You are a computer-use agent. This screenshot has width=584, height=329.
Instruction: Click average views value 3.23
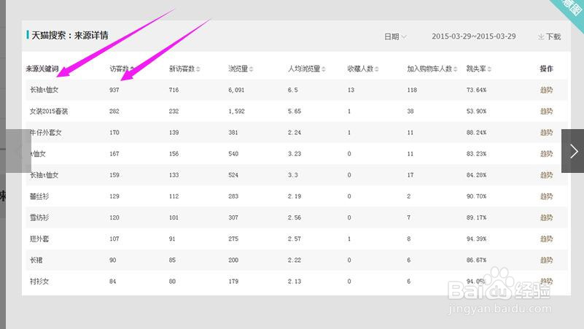click(x=295, y=153)
